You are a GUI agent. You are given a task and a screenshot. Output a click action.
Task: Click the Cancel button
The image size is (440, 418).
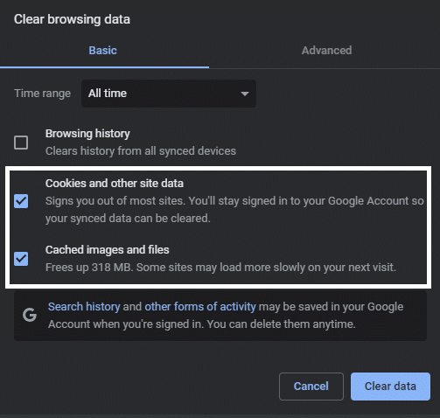311,387
